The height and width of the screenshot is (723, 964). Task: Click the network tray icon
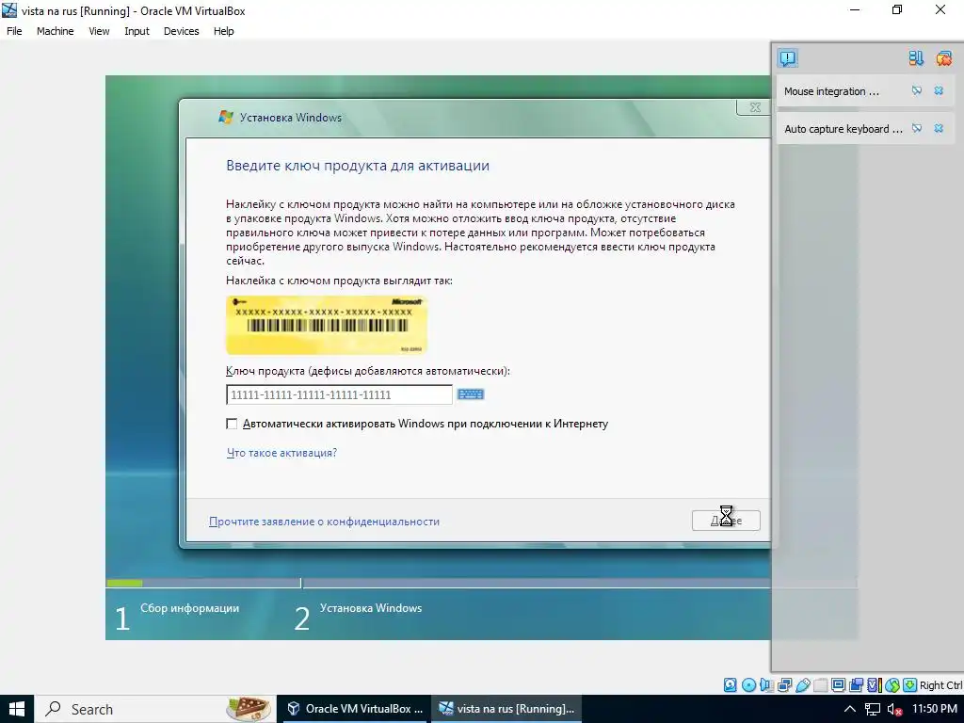click(x=873, y=709)
